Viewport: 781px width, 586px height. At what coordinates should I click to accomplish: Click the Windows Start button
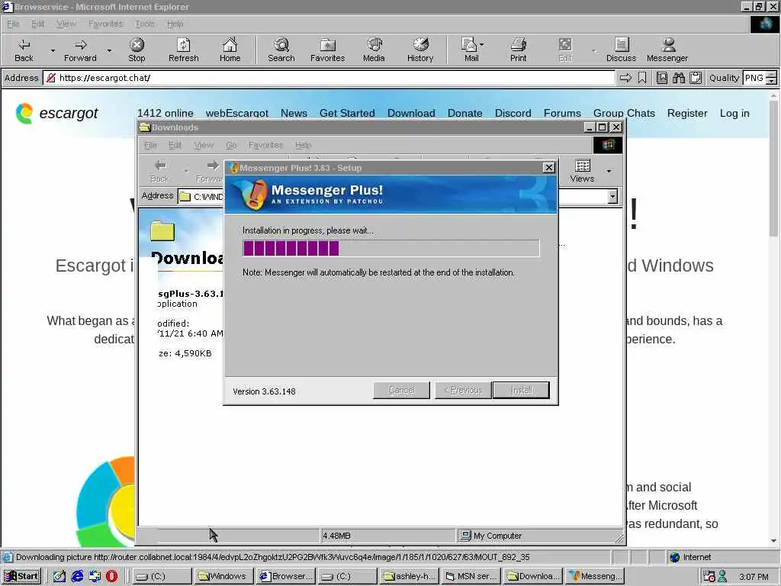pyautogui.click(x=21, y=576)
